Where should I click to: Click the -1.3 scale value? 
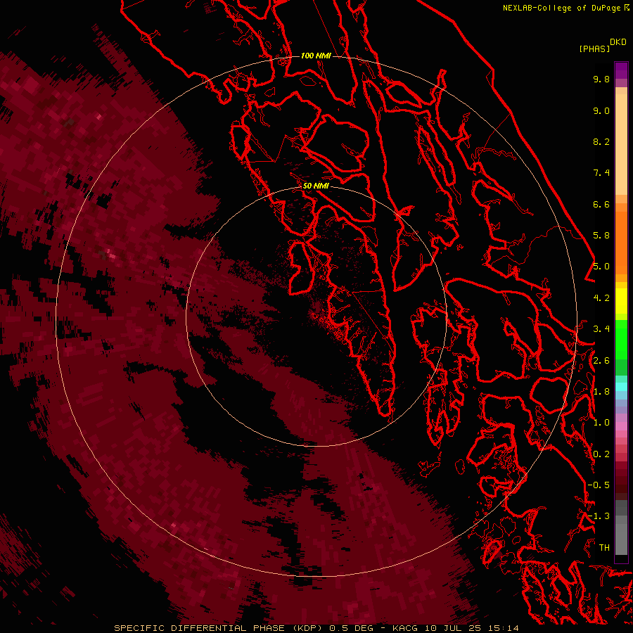(599, 516)
